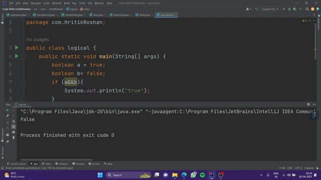Go to previous highlighted problem arrow
321x180 pixels.
(310, 20)
